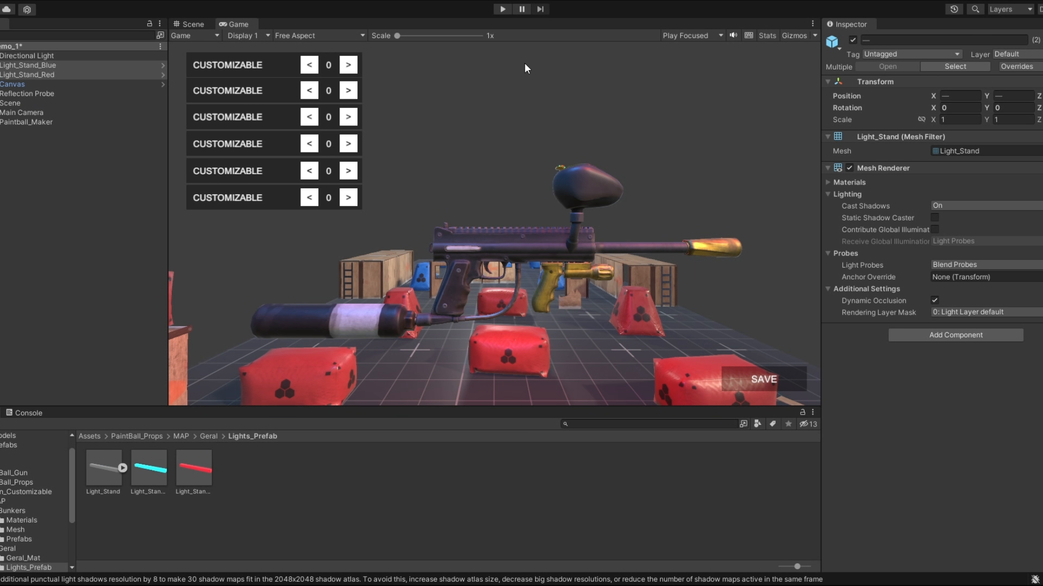Open the global search magnifier icon
This screenshot has width=1043, height=586.
pyautogui.click(x=975, y=9)
